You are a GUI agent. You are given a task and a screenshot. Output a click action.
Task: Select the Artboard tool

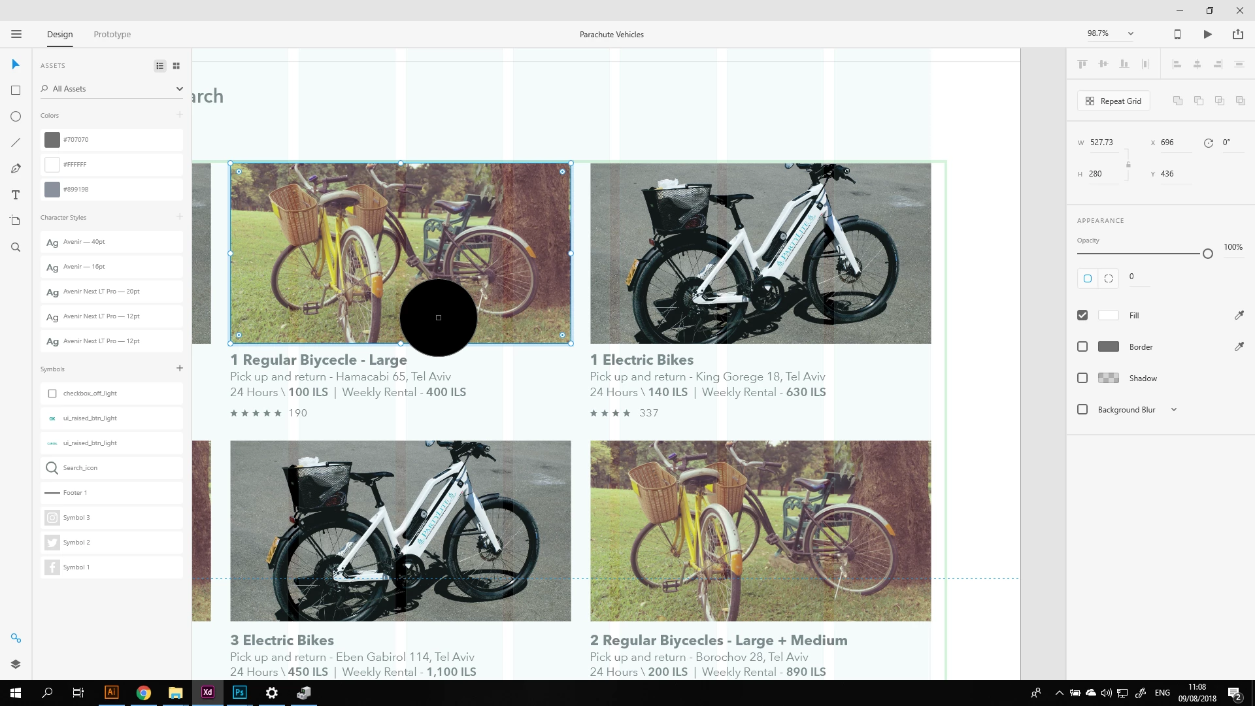coord(16,221)
